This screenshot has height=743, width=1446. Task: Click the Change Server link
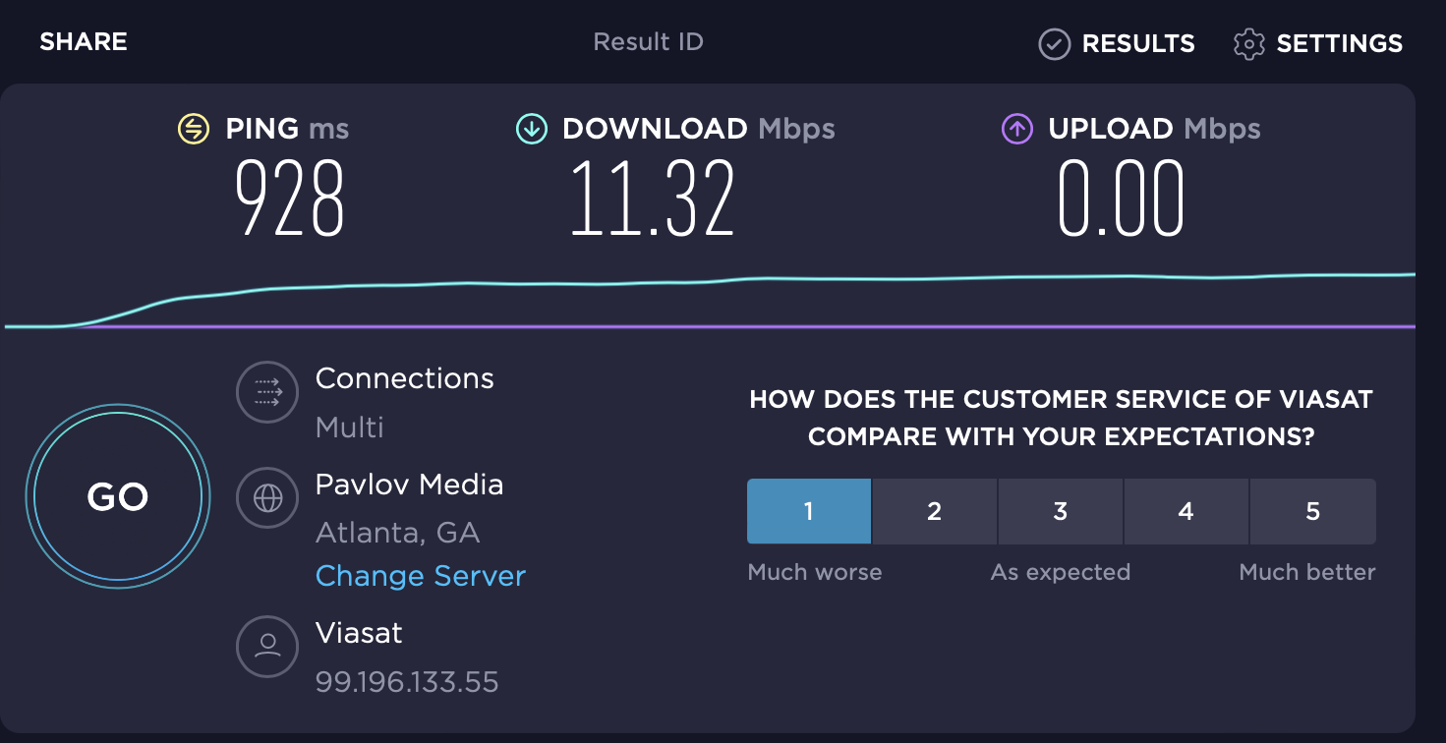pyautogui.click(x=421, y=576)
